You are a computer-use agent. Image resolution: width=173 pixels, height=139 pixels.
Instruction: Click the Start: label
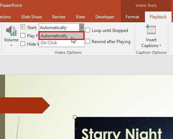click(x=32, y=28)
